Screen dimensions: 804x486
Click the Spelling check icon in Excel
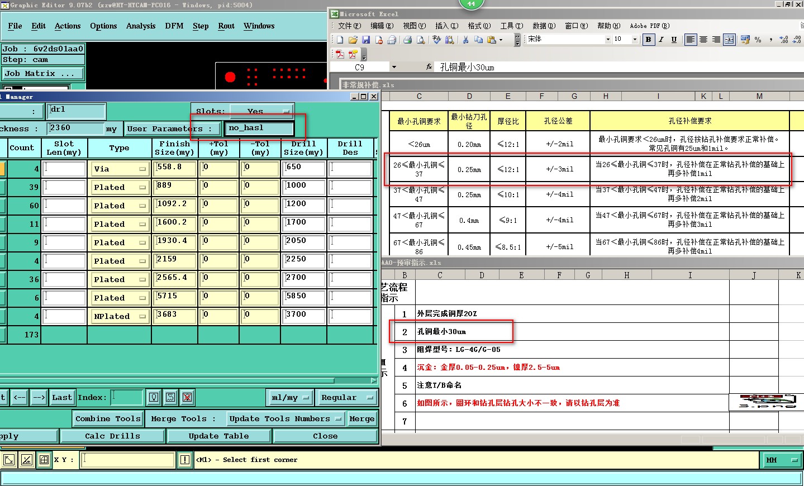[437, 40]
